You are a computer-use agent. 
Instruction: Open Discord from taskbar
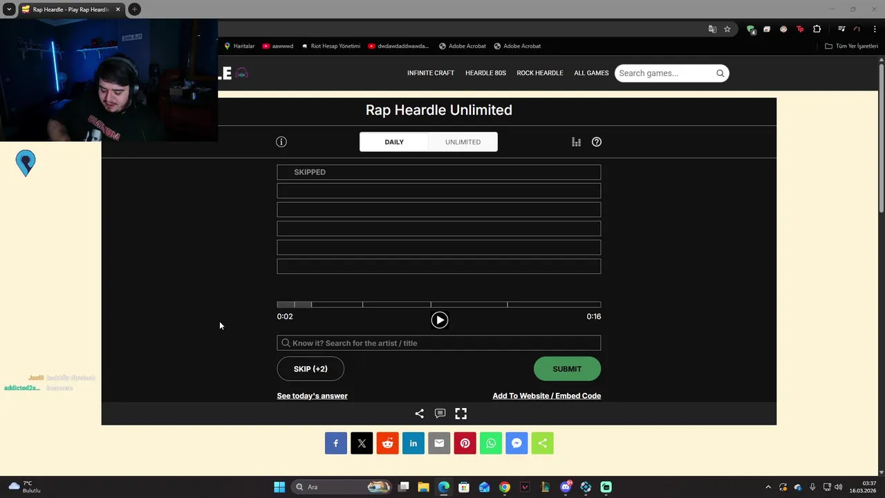click(566, 487)
